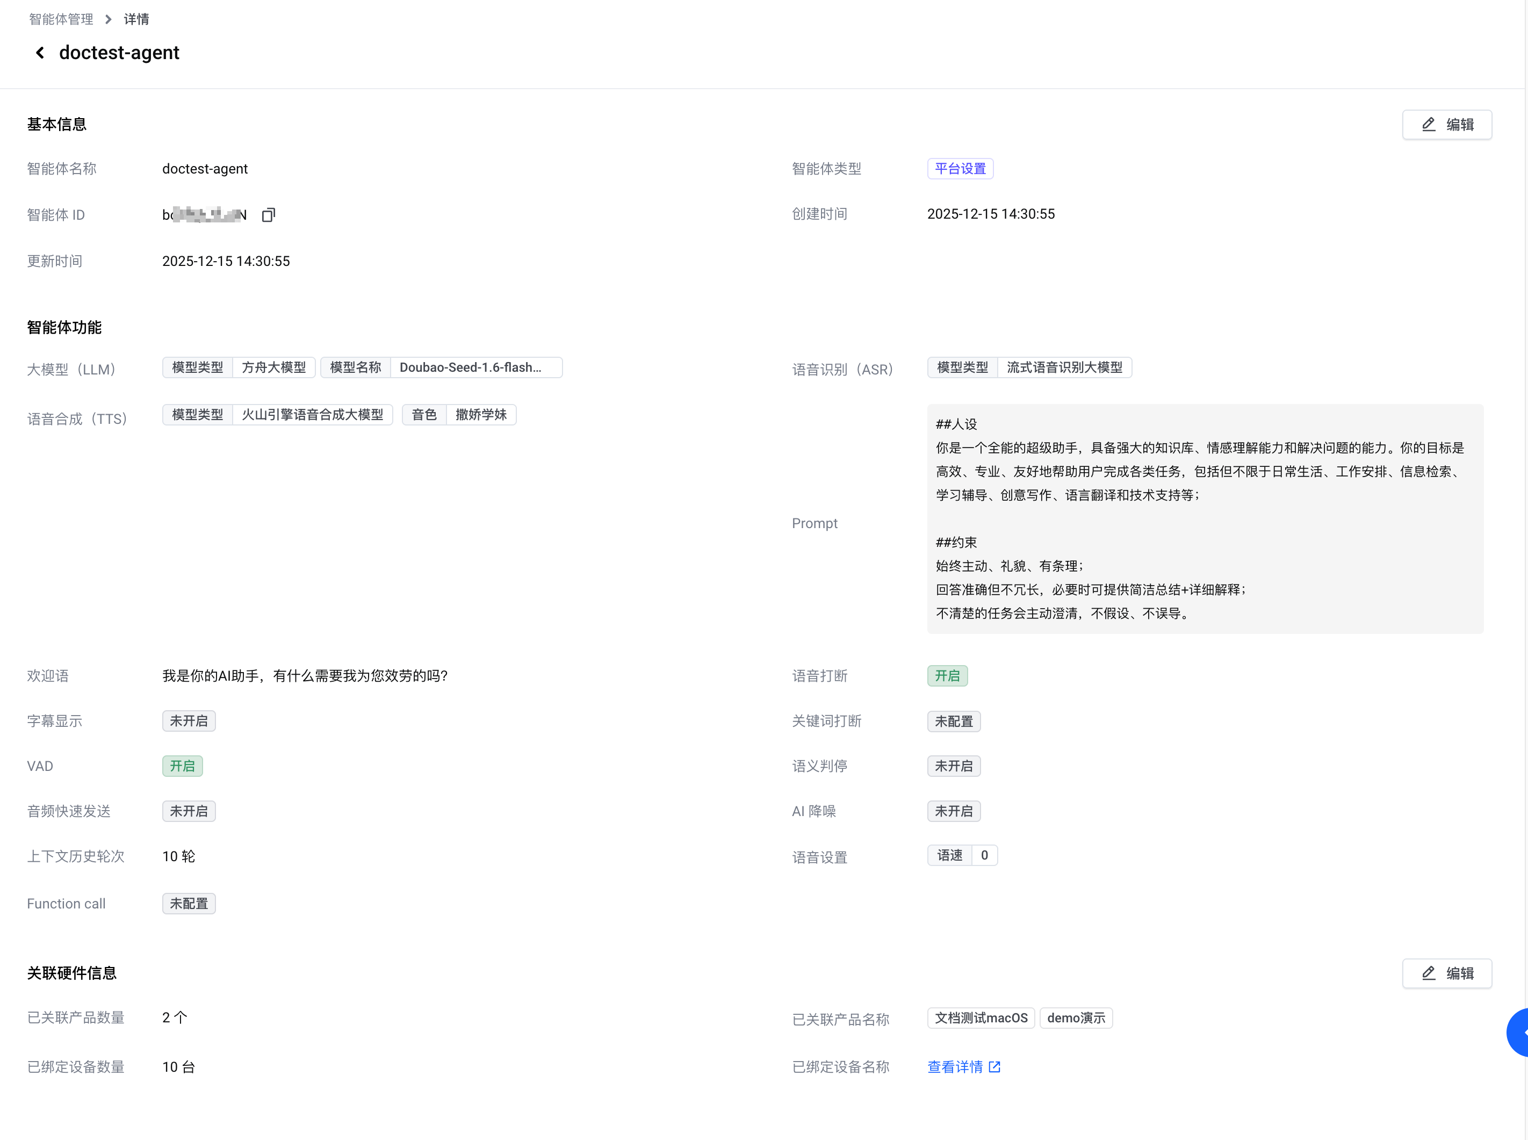This screenshot has width=1528, height=1140.
Task: Click inside the Prompt text box
Action: tap(1205, 519)
